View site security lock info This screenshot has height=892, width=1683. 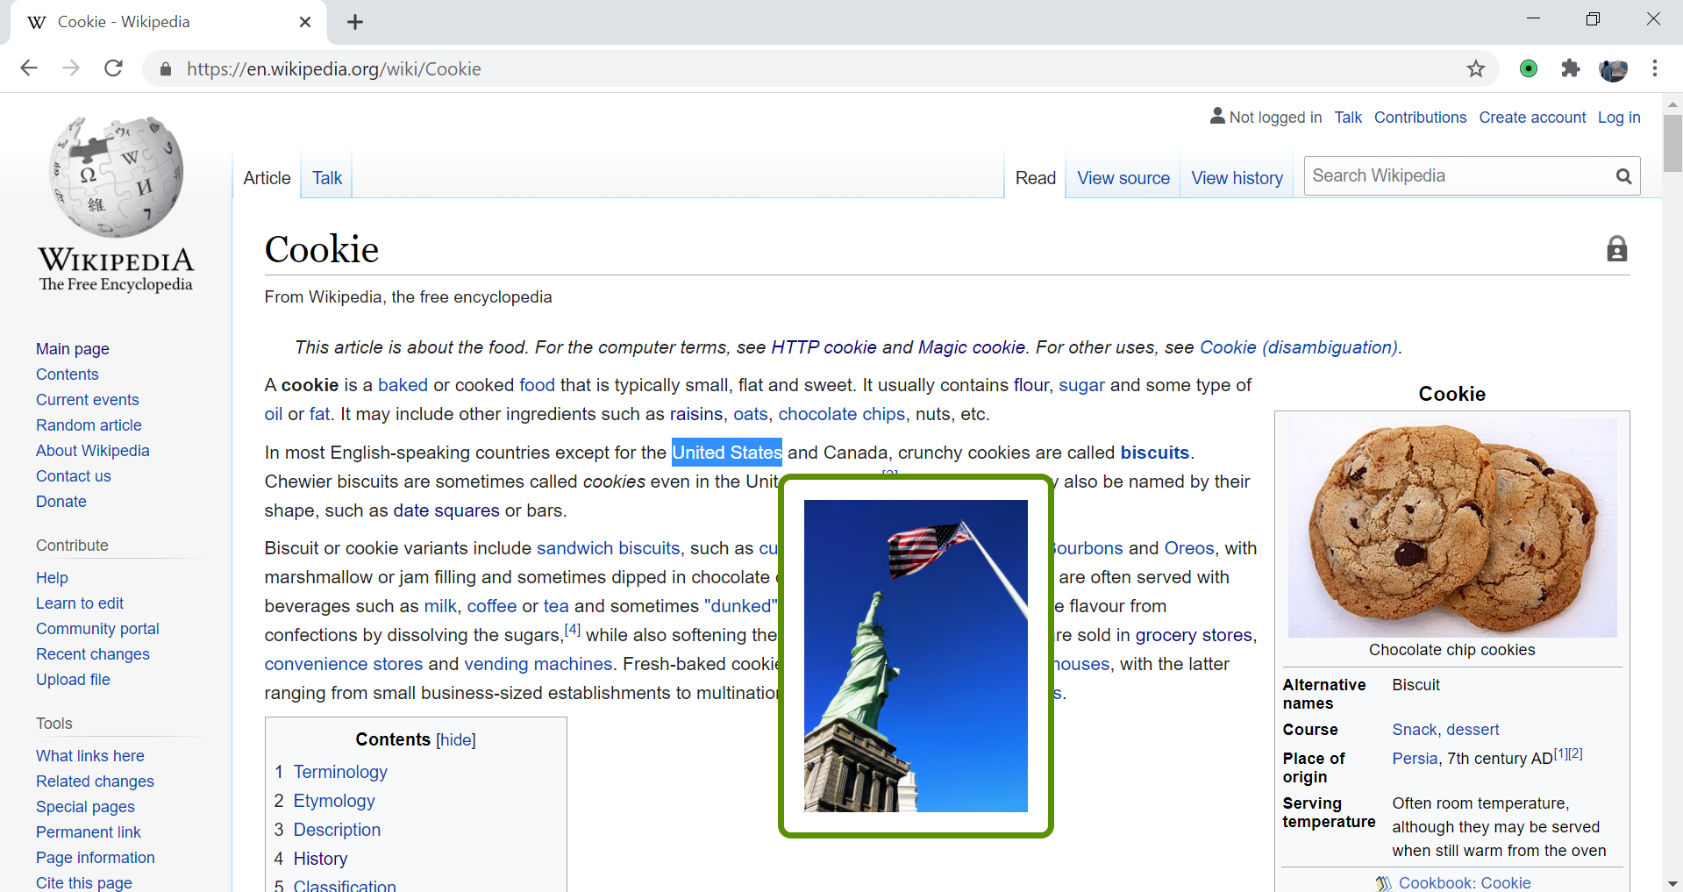pyautogui.click(x=165, y=69)
